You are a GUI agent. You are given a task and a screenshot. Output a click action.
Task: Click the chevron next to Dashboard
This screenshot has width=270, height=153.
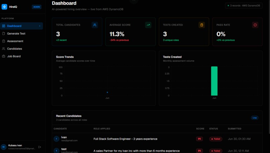[x=40, y=26]
